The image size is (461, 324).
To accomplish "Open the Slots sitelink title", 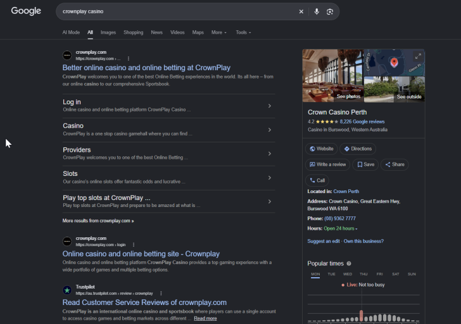I will (x=70, y=173).
